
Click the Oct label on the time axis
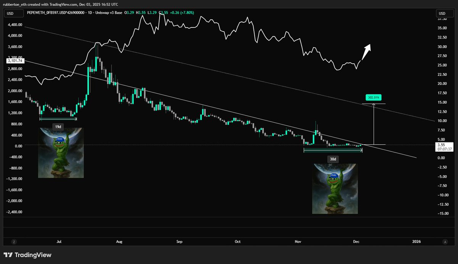coord(238,242)
